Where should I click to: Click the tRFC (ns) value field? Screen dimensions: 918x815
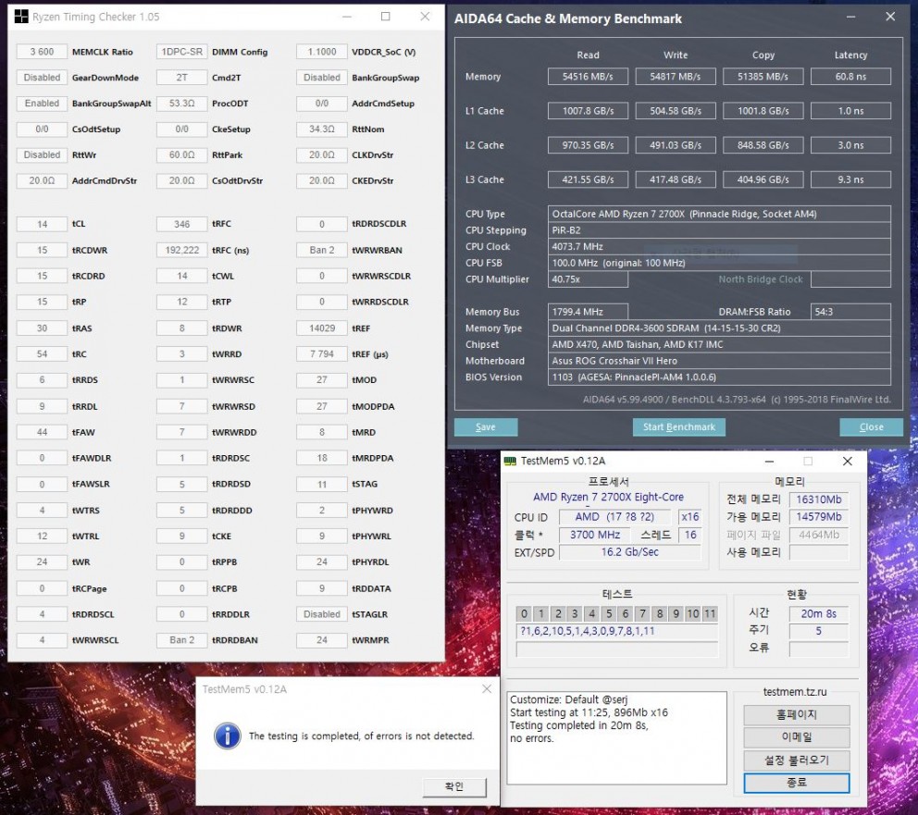[x=181, y=250]
